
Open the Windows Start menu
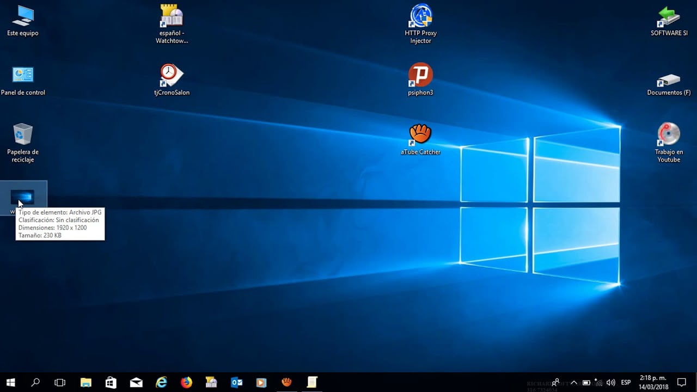[x=10, y=382]
